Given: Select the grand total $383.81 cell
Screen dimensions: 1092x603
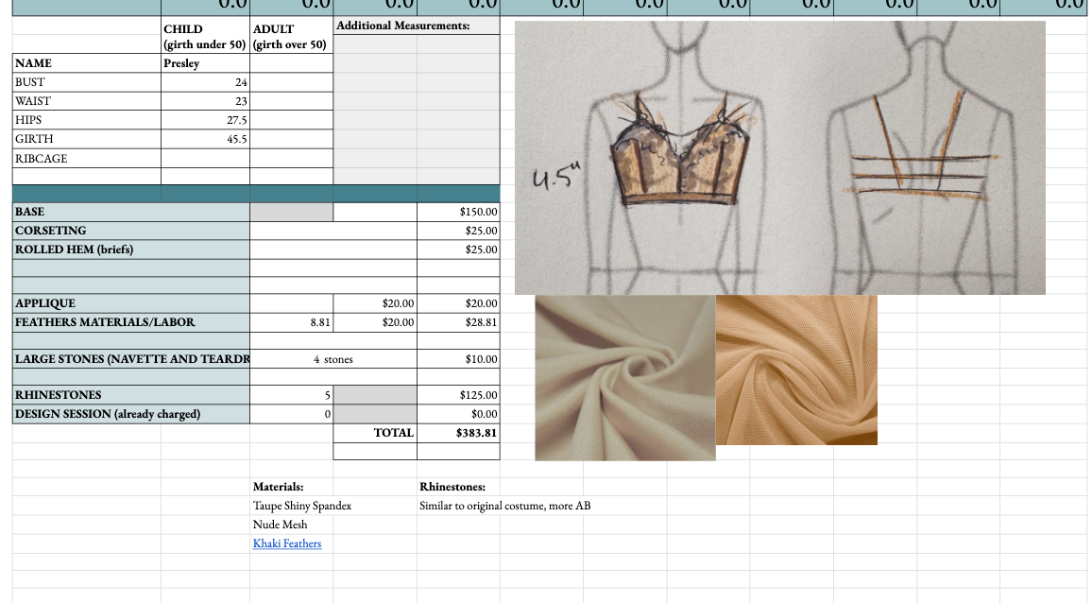Looking at the screenshot, I should [x=458, y=433].
